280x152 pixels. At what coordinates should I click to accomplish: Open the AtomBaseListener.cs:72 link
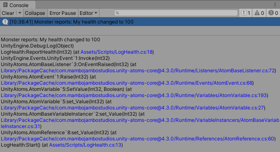coord(138,71)
